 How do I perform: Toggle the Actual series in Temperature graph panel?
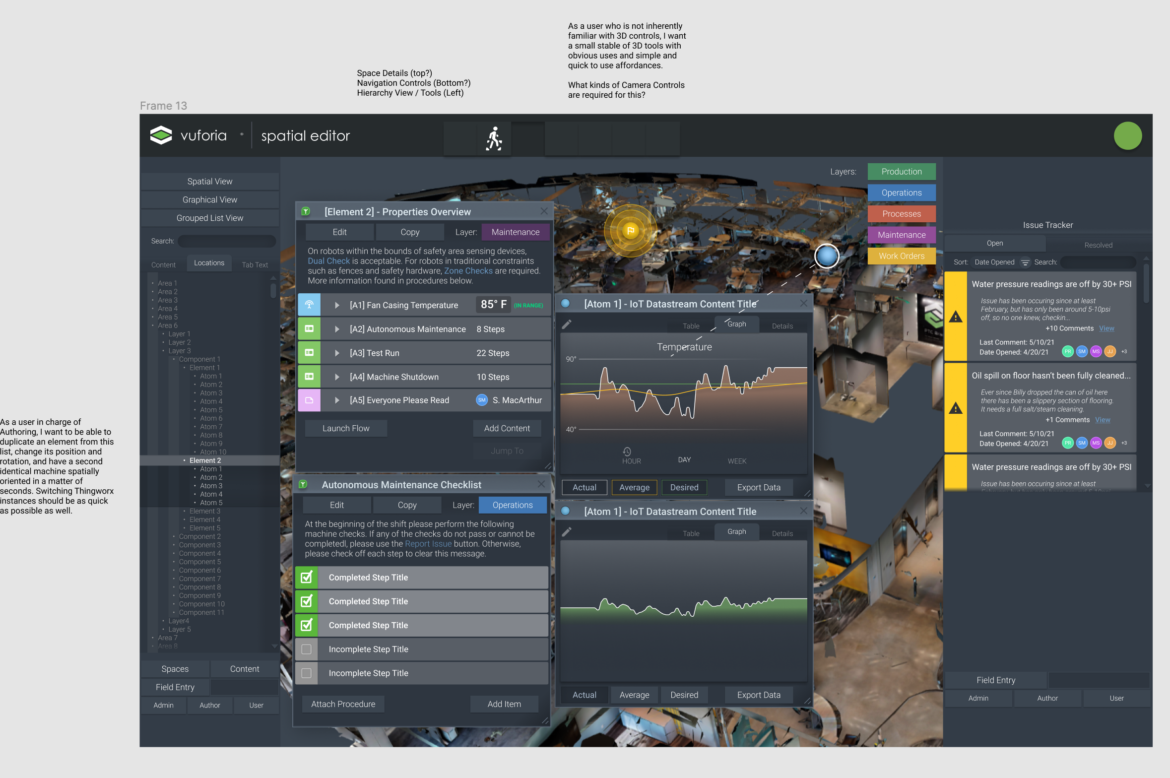[585, 487]
